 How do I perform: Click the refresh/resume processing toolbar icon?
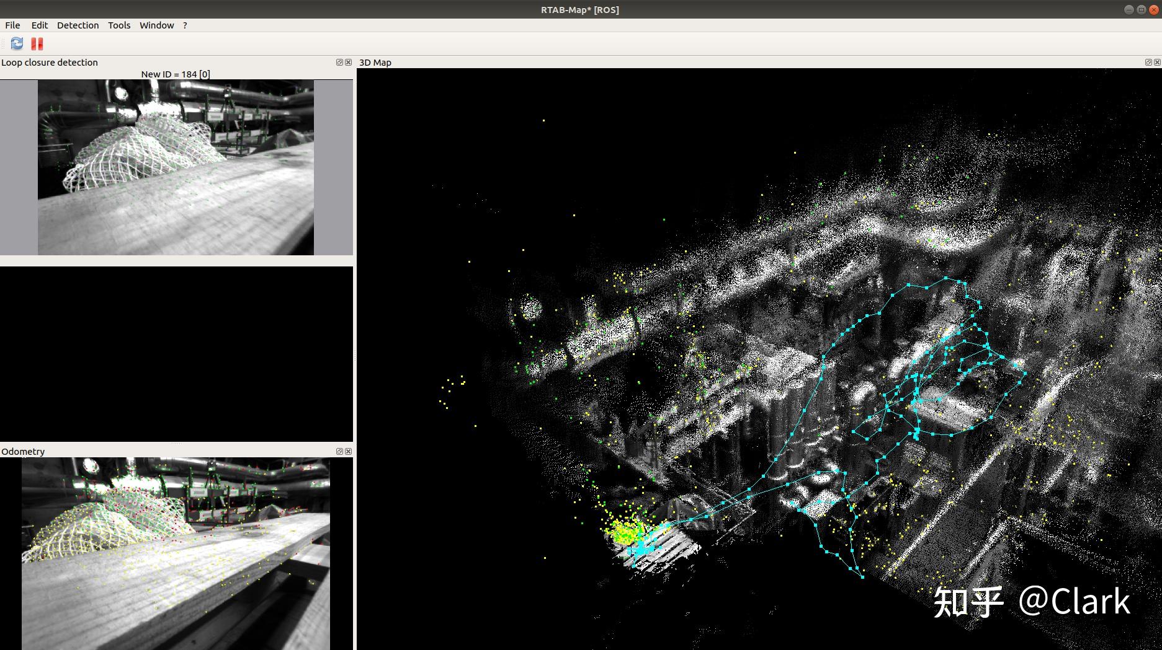(x=16, y=43)
